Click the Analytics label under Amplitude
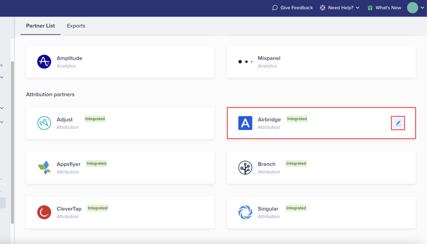This screenshot has height=244, width=427. tap(66, 66)
